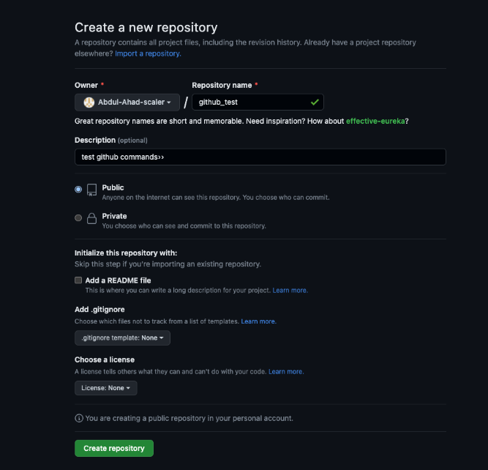Image resolution: width=488 pixels, height=470 pixels.
Task: Select the Public radio button
Action: click(x=78, y=189)
